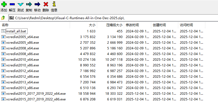This screenshot has width=218, height=112.
Task: Select the vcredist2008_x64.exe file name
Action: (x=22, y=48)
